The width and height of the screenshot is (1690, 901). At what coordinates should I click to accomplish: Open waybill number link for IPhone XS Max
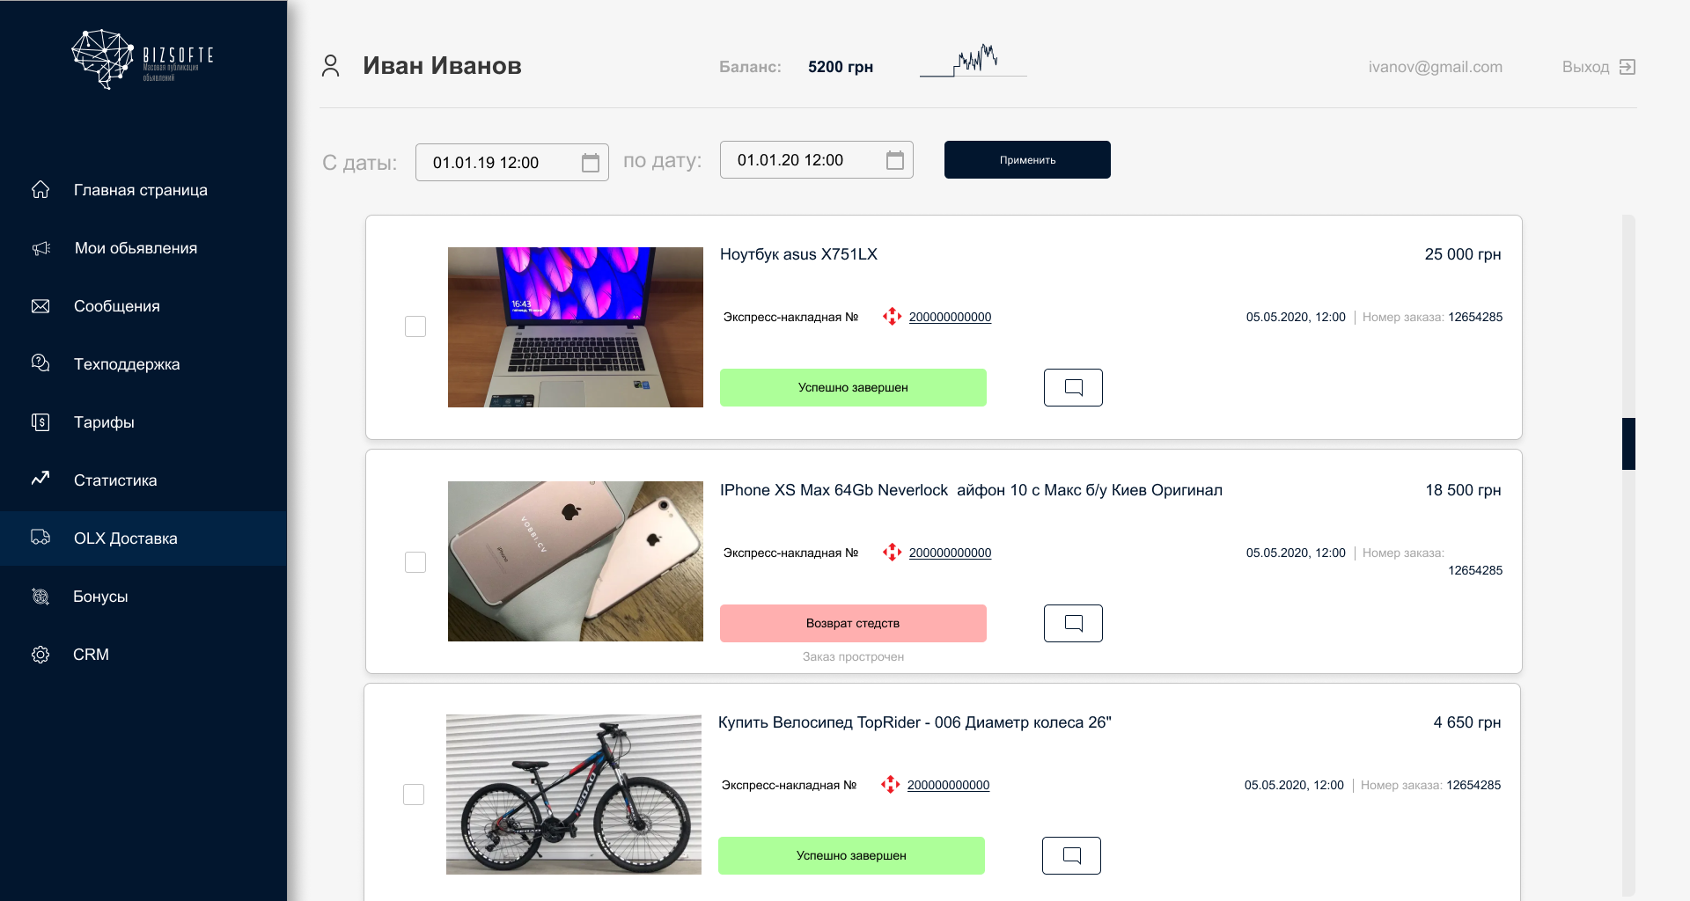(950, 553)
